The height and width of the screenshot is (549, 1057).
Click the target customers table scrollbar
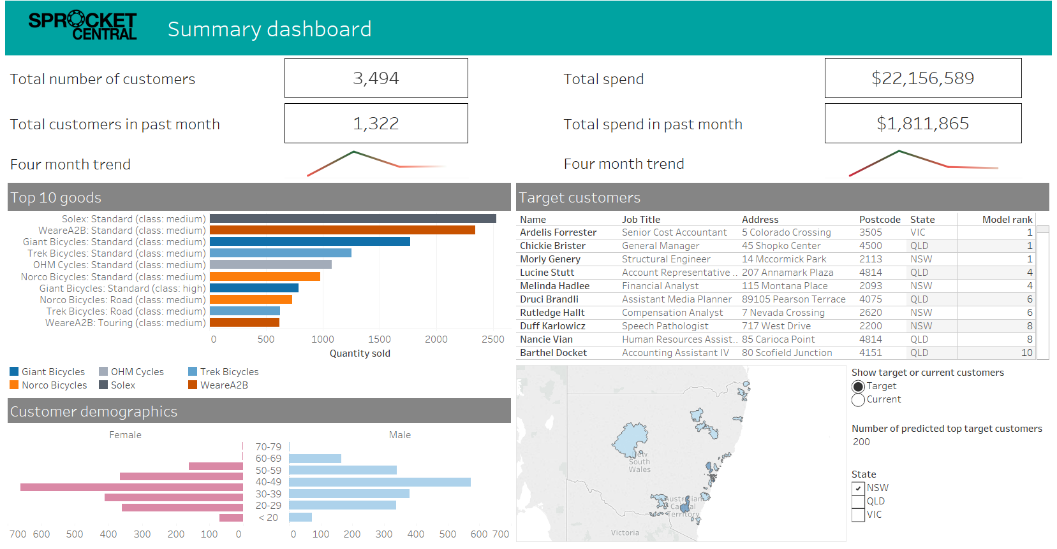(x=1043, y=292)
